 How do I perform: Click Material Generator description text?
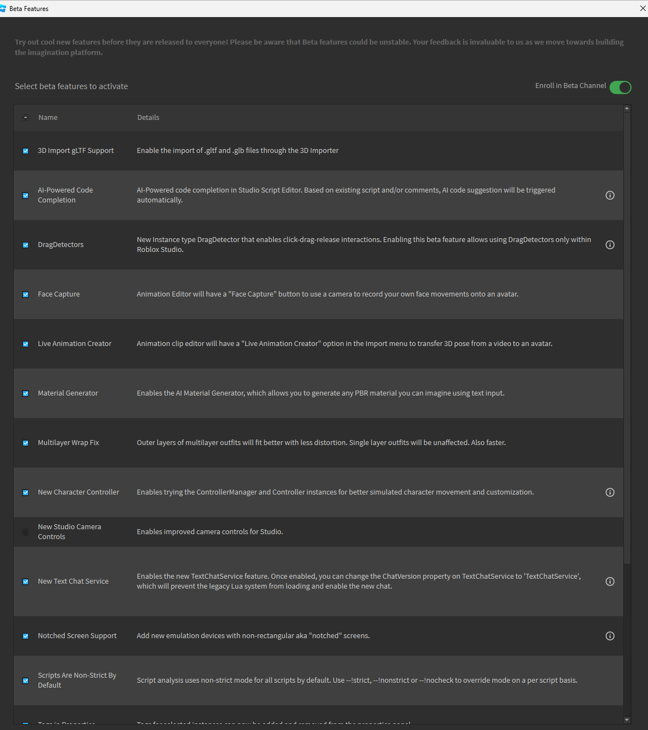pos(320,393)
